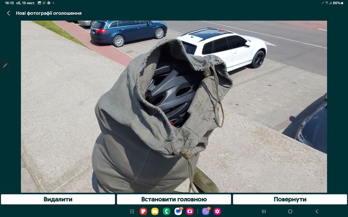Click Встановити головною button
Image resolution: width=348 pixels, height=217 pixels.
(174, 199)
